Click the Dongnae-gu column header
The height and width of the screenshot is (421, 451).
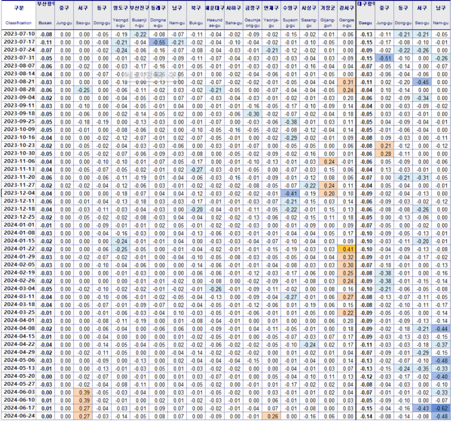pos(158,15)
